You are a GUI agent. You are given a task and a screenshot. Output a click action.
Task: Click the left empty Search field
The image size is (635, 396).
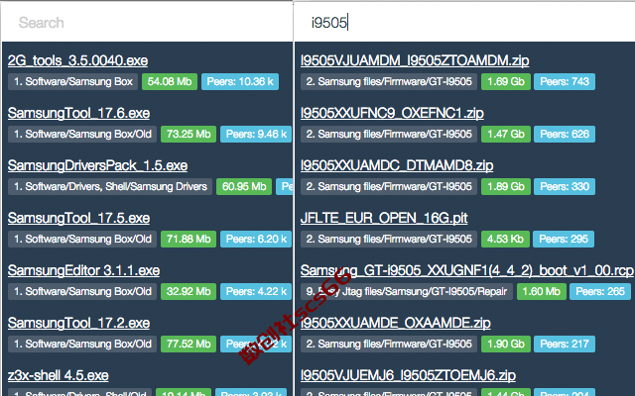[147, 22]
